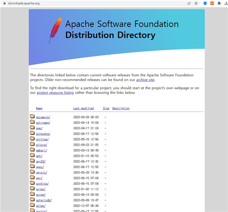
Task: Open the age/ directory link
Action: (x=39, y=128)
